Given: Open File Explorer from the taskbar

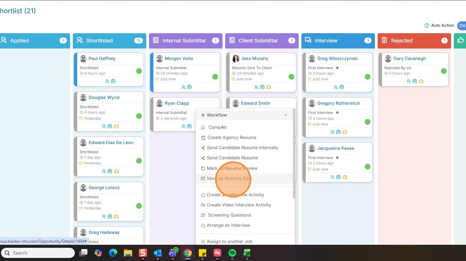Looking at the screenshot, I should tap(128, 253).
